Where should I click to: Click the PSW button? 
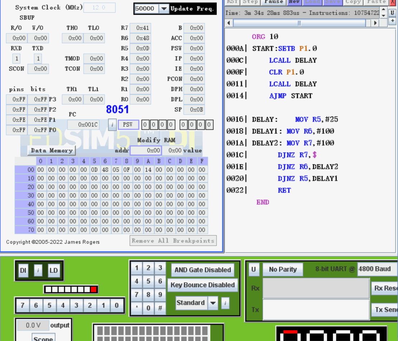pyautogui.click(x=128, y=125)
